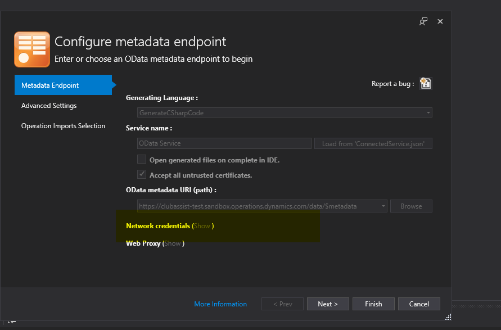The height and width of the screenshot is (330, 501).
Task: Open the Operation Imports Selection page
Action: [x=64, y=126]
